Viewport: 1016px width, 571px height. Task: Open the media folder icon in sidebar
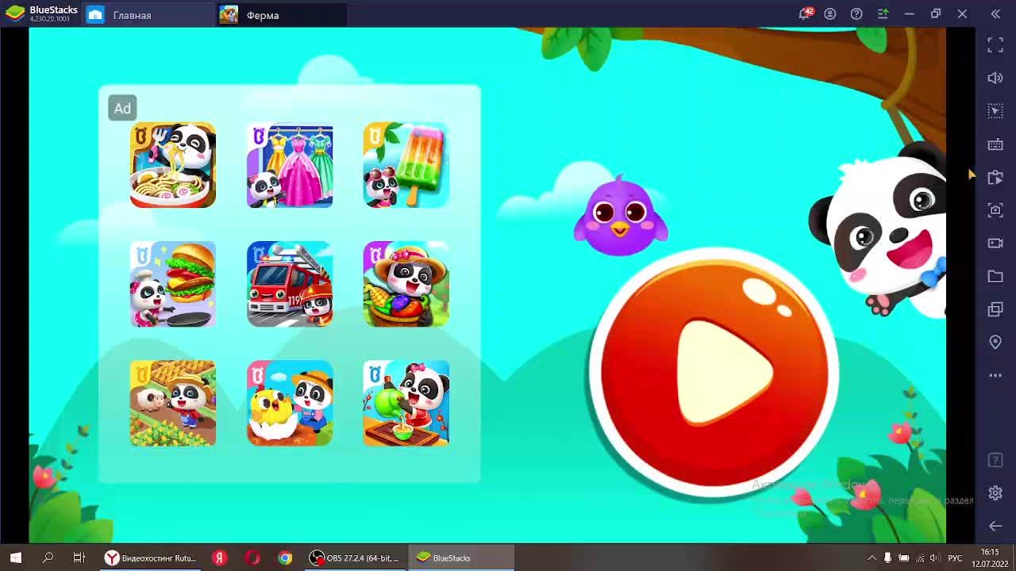(x=995, y=276)
